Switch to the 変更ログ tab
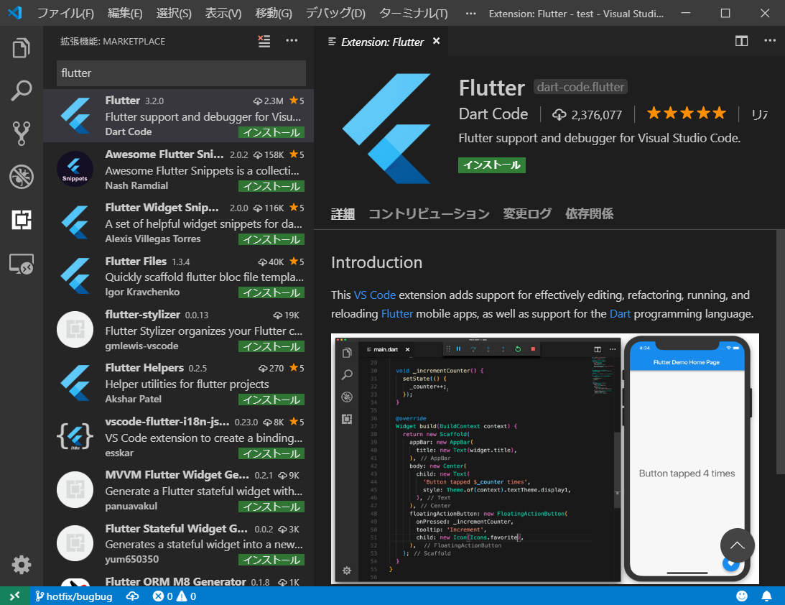 click(527, 214)
